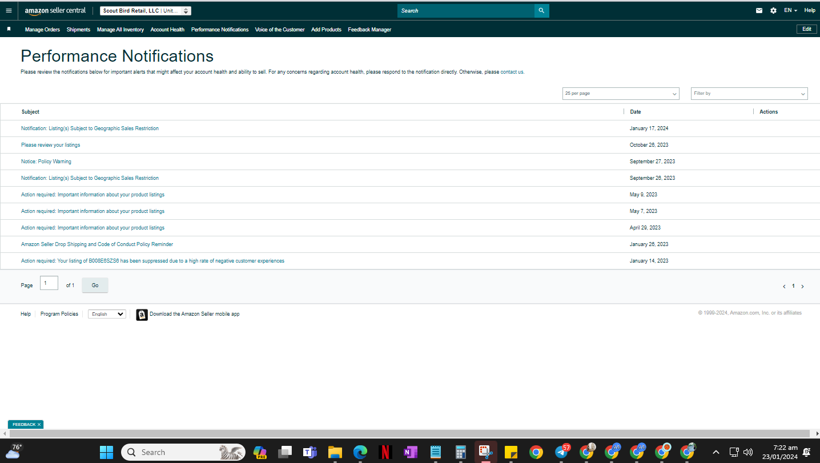This screenshot has width=820, height=463.
Task: Open the volume control icon
Action: (x=748, y=452)
